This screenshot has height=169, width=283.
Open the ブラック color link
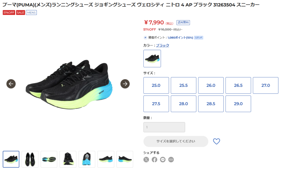(x=163, y=45)
